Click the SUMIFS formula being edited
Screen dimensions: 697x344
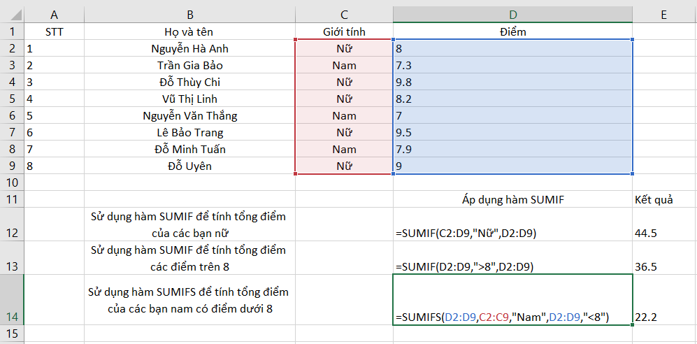[x=513, y=317]
